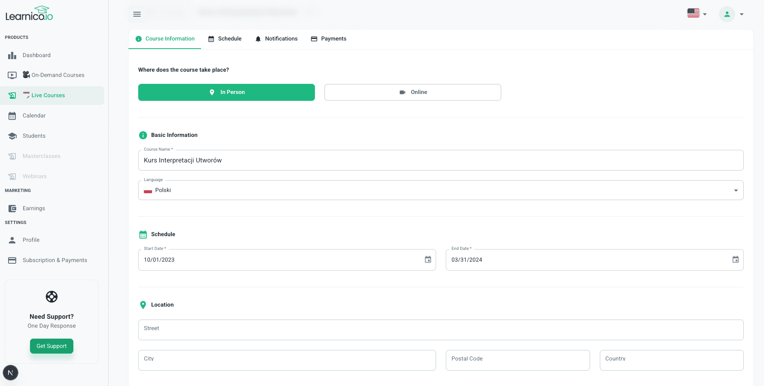
Task: Click the hamburger menu icon
Action: point(137,14)
